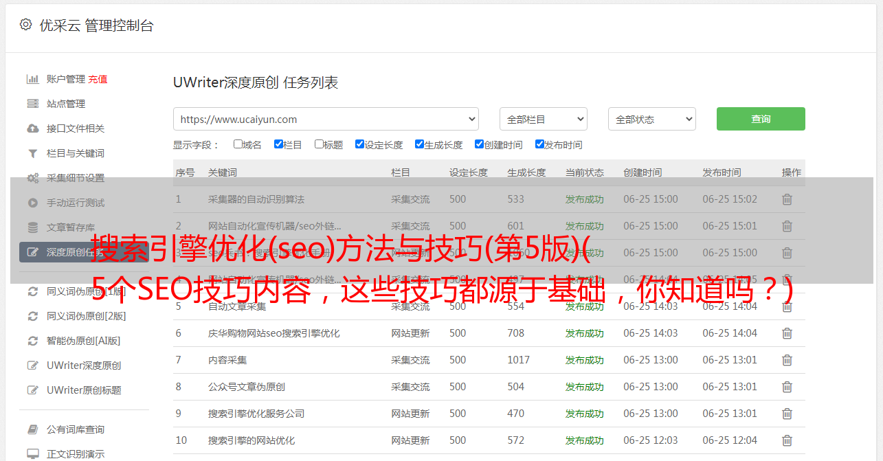Click the refresh icon for 智能伪原创[AI版]
Viewport: 883px width, 461px height.
(x=32, y=341)
